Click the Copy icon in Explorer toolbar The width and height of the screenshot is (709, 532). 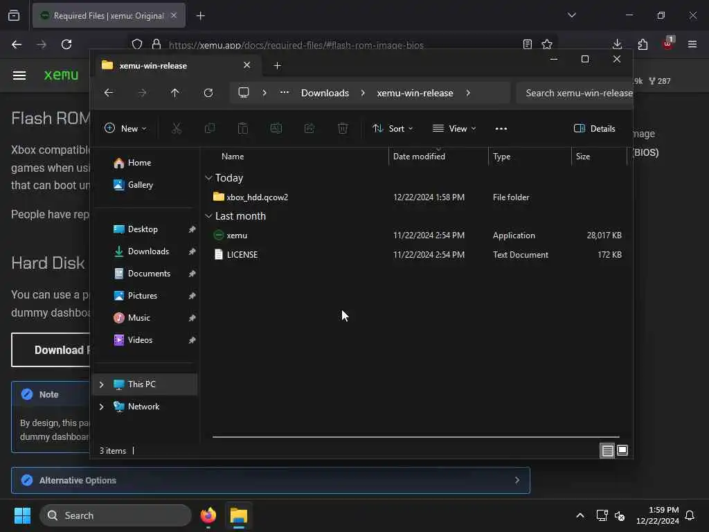point(210,128)
